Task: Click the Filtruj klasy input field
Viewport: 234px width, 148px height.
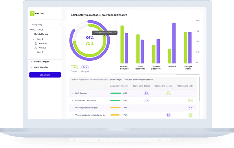Action: (x=45, y=25)
